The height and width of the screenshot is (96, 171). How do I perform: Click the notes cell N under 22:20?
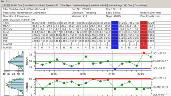(x=151, y=47)
